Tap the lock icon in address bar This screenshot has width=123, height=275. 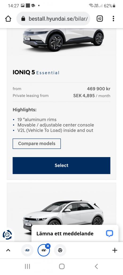23,19
